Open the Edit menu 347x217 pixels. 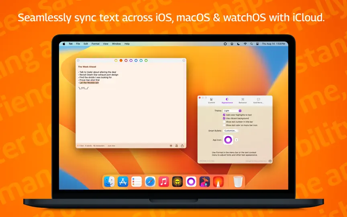tap(86, 44)
